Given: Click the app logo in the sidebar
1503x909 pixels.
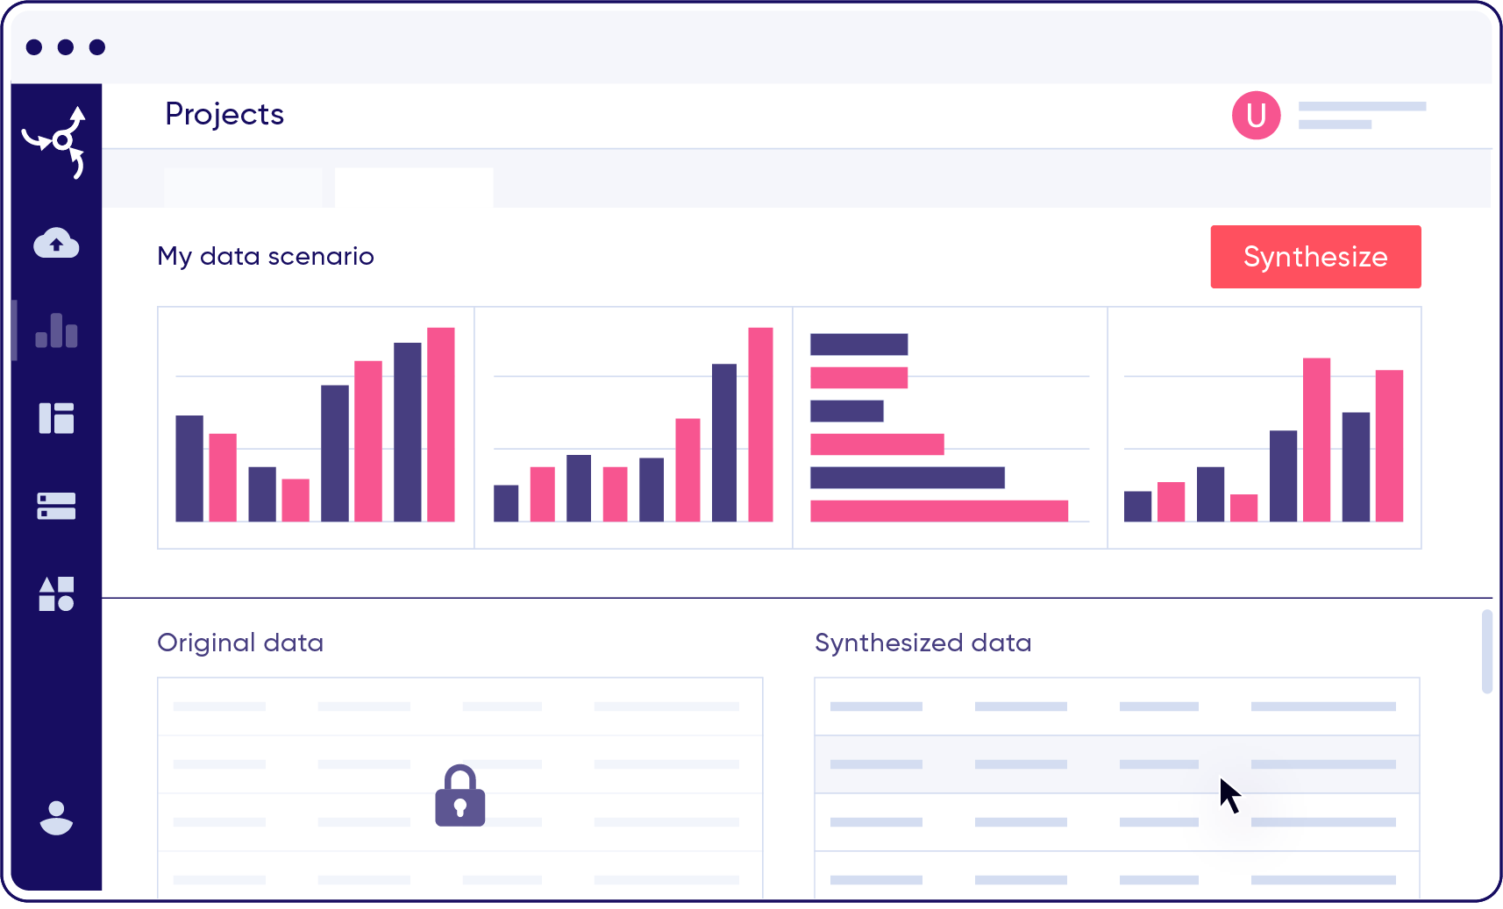Looking at the screenshot, I should click(x=56, y=140).
